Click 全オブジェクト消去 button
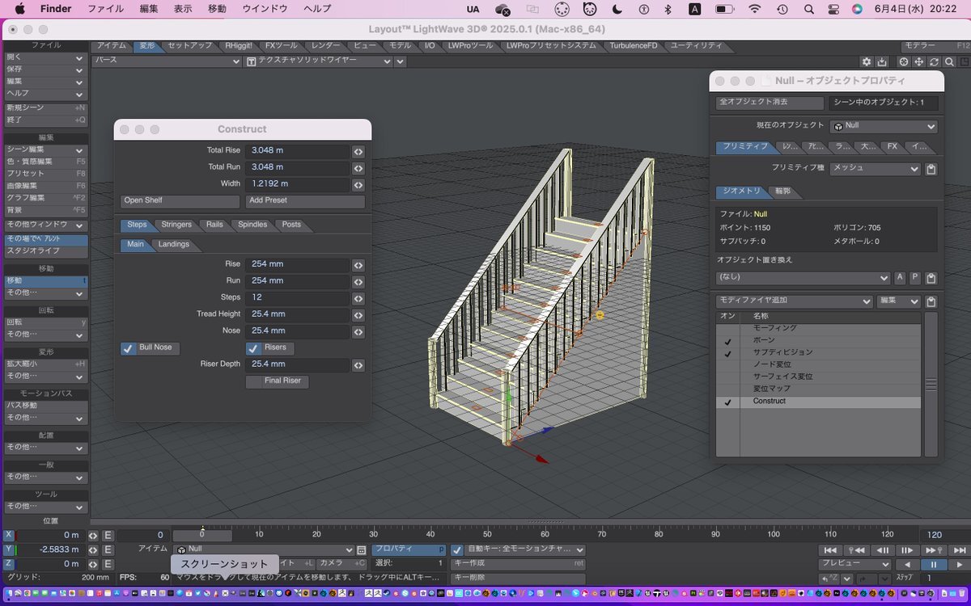 tap(770, 103)
